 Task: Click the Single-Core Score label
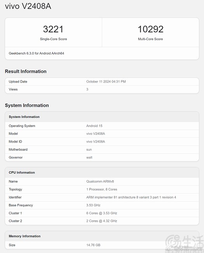53,39
